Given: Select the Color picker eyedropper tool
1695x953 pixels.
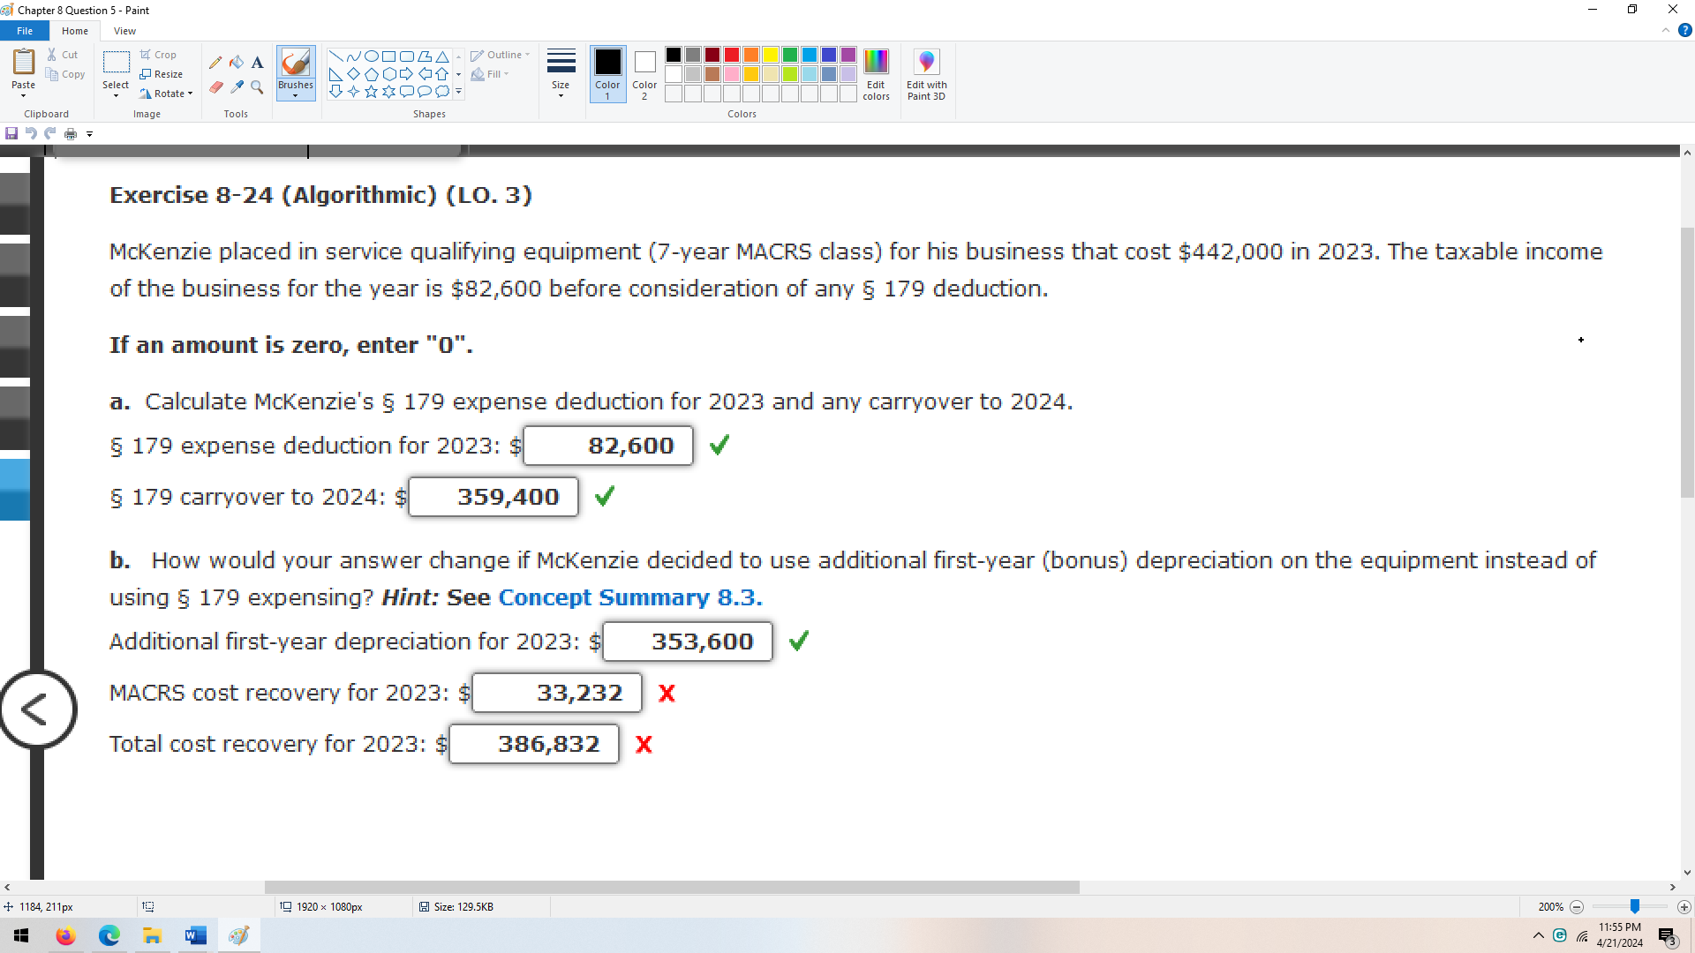Looking at the screenshot, I should [x=236, y=87].
